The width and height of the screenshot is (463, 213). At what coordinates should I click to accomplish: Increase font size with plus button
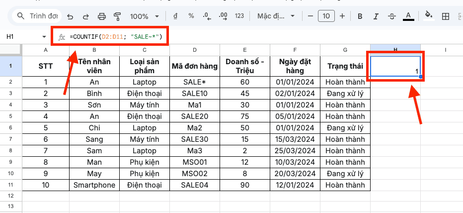coord(342,16)
